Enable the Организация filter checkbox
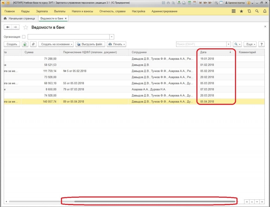This screenshot has width=270, height=207. [x=24, y=37]
